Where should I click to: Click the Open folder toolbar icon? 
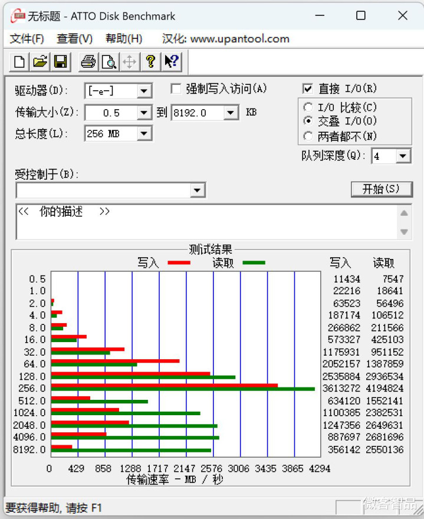[40, 62]
